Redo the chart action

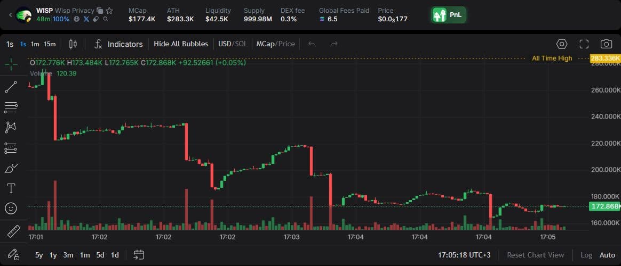(x=334, y=44)
